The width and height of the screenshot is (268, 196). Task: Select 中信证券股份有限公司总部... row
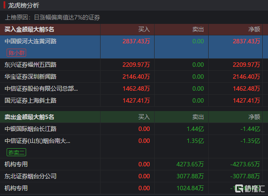134,88
